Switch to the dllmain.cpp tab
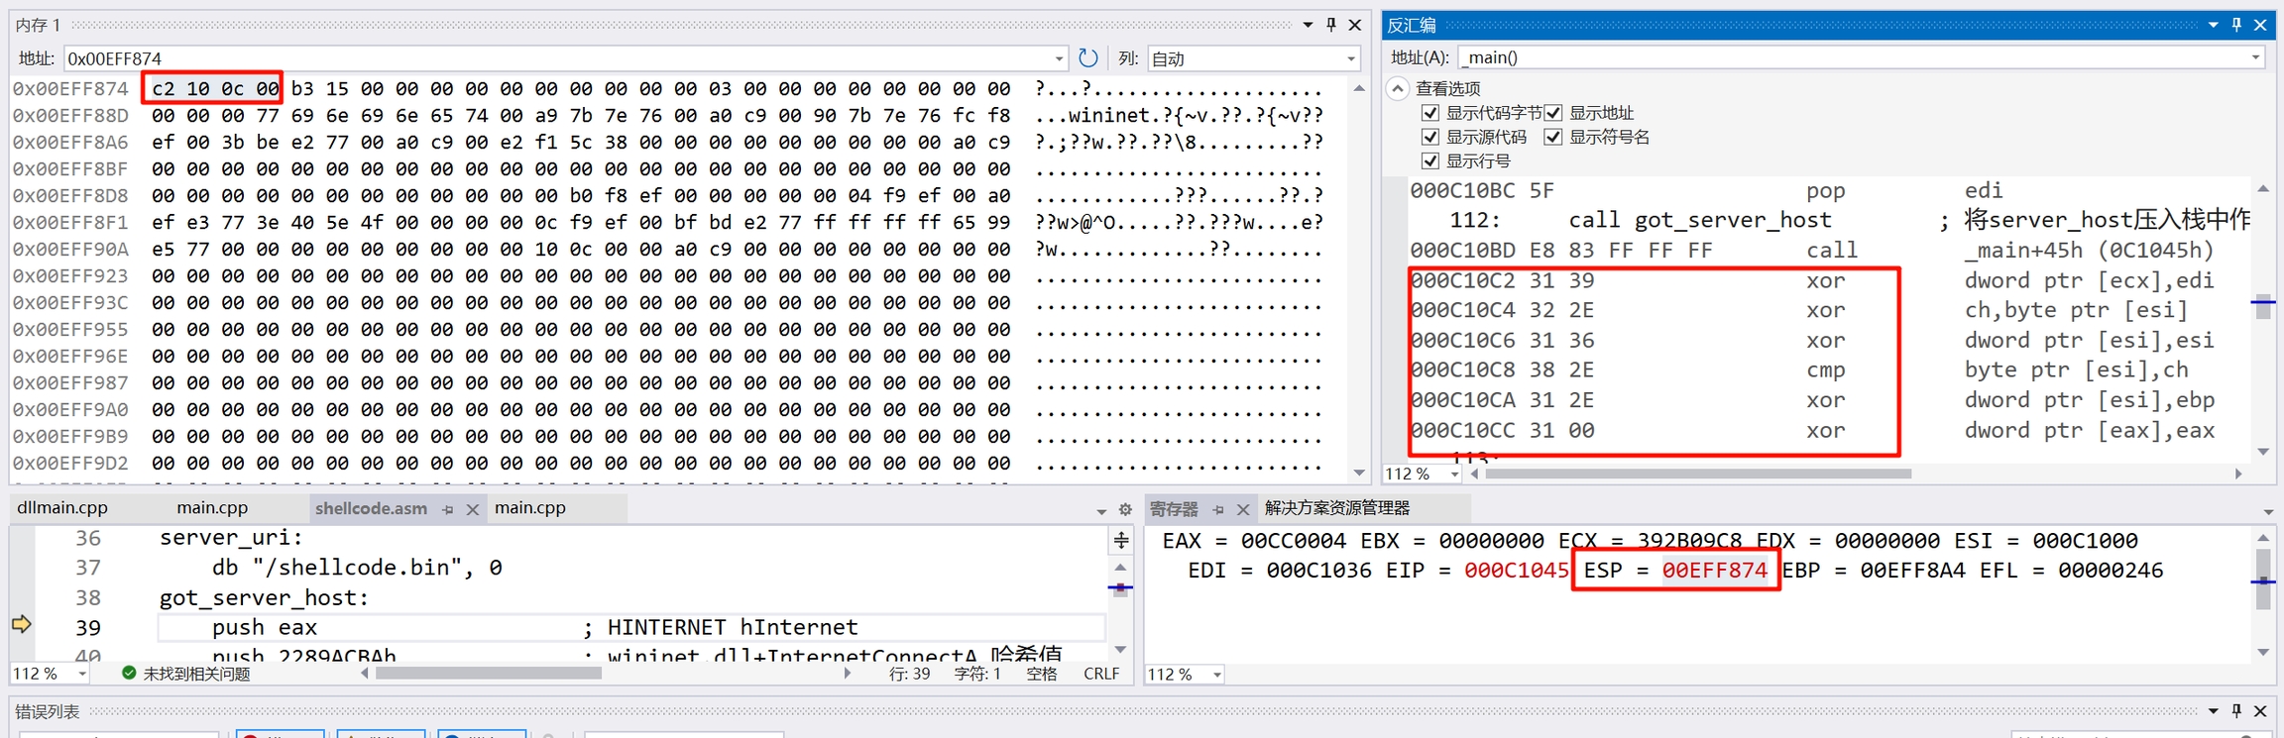 pyautogui.click(x=62, y=508)
